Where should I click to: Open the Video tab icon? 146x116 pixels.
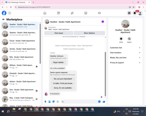click(x=58, y=13)
